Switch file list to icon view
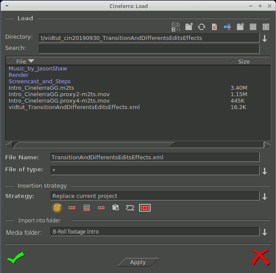 (x=265, y=27)
